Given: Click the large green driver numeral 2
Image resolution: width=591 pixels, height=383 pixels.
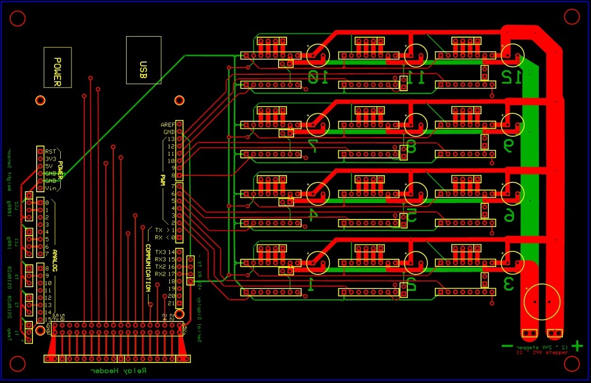Looking at the screenshot, I should tap(411, 285).
